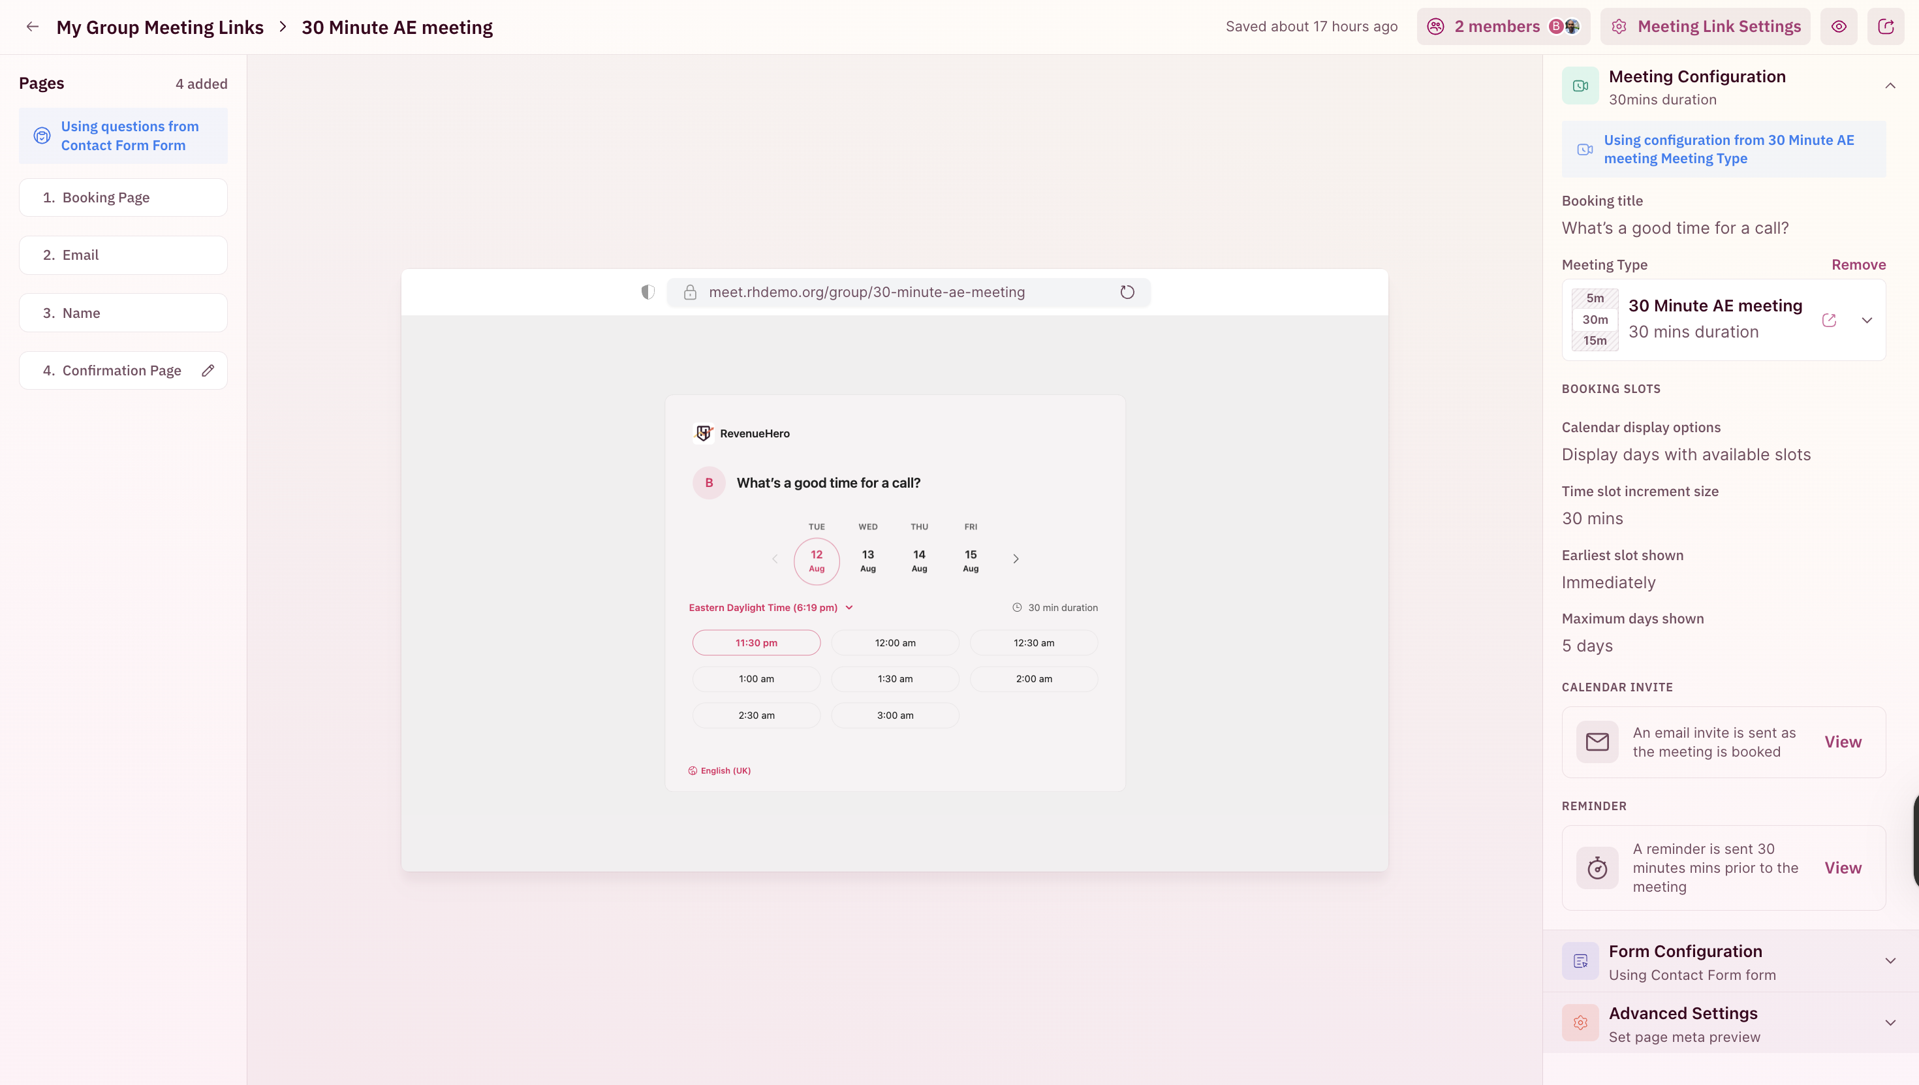Open the meeting type external link icon

pos(1829,321)
